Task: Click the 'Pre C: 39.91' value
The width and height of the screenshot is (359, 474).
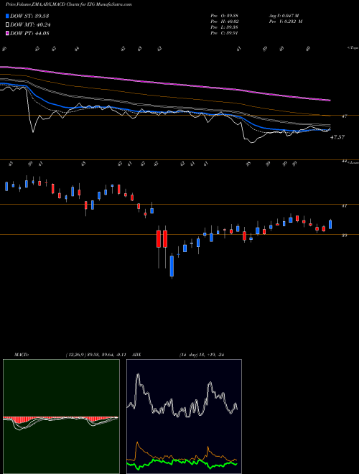Action: (225, 33)
